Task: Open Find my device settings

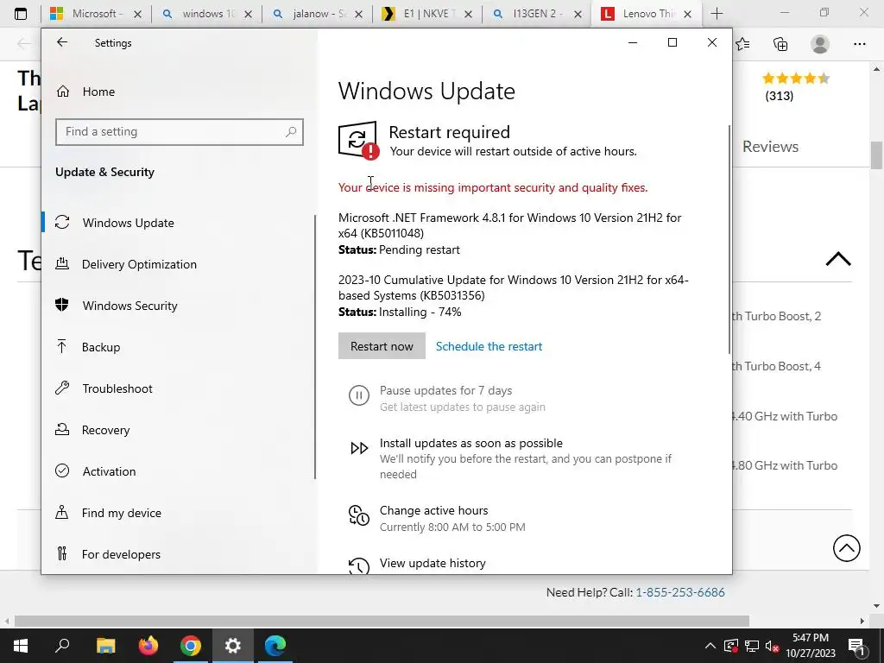Action: 121,513
